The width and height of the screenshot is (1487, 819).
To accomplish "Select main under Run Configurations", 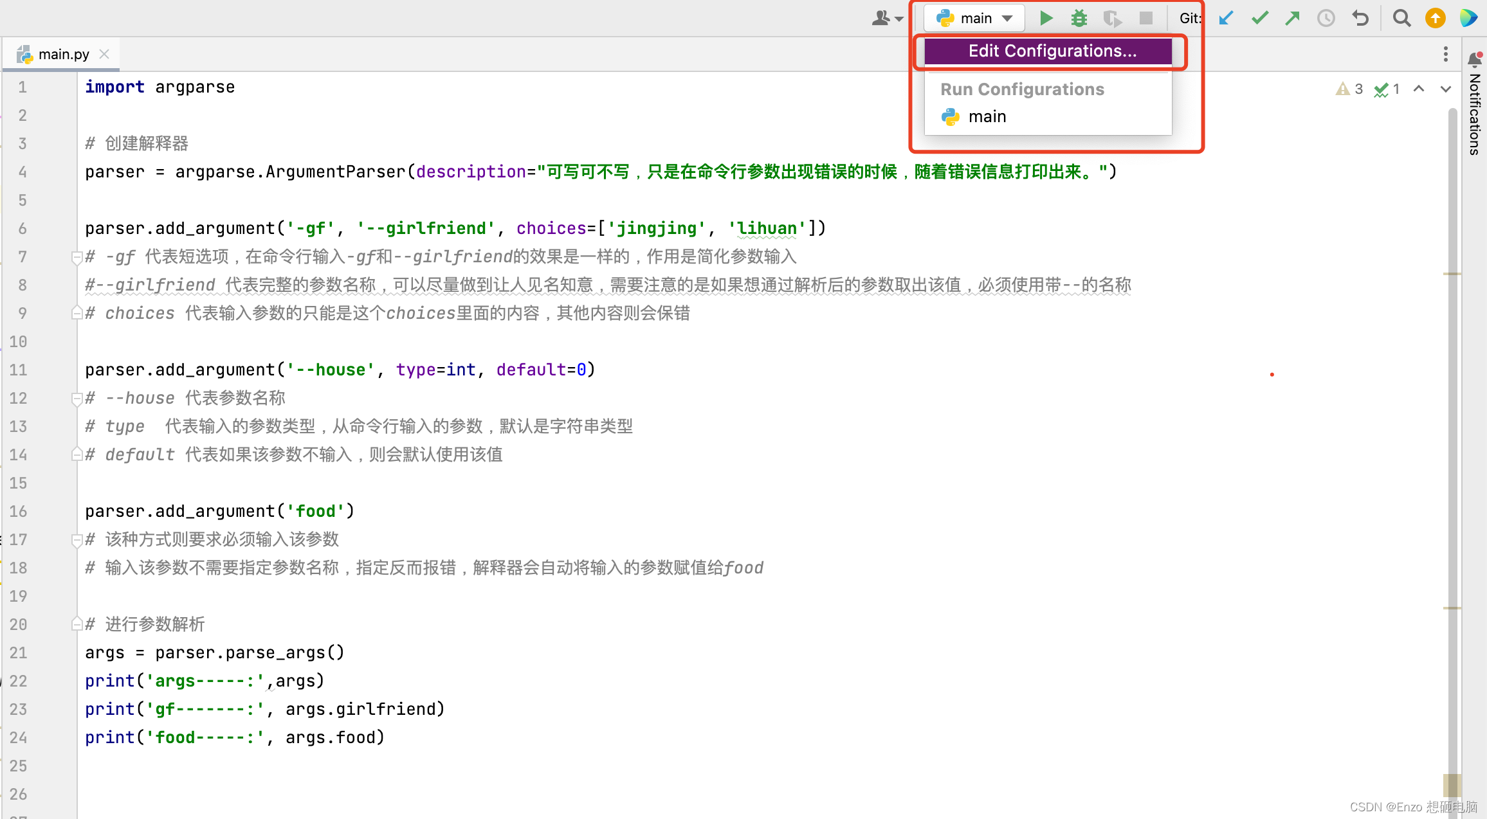I will pos(987,117).
